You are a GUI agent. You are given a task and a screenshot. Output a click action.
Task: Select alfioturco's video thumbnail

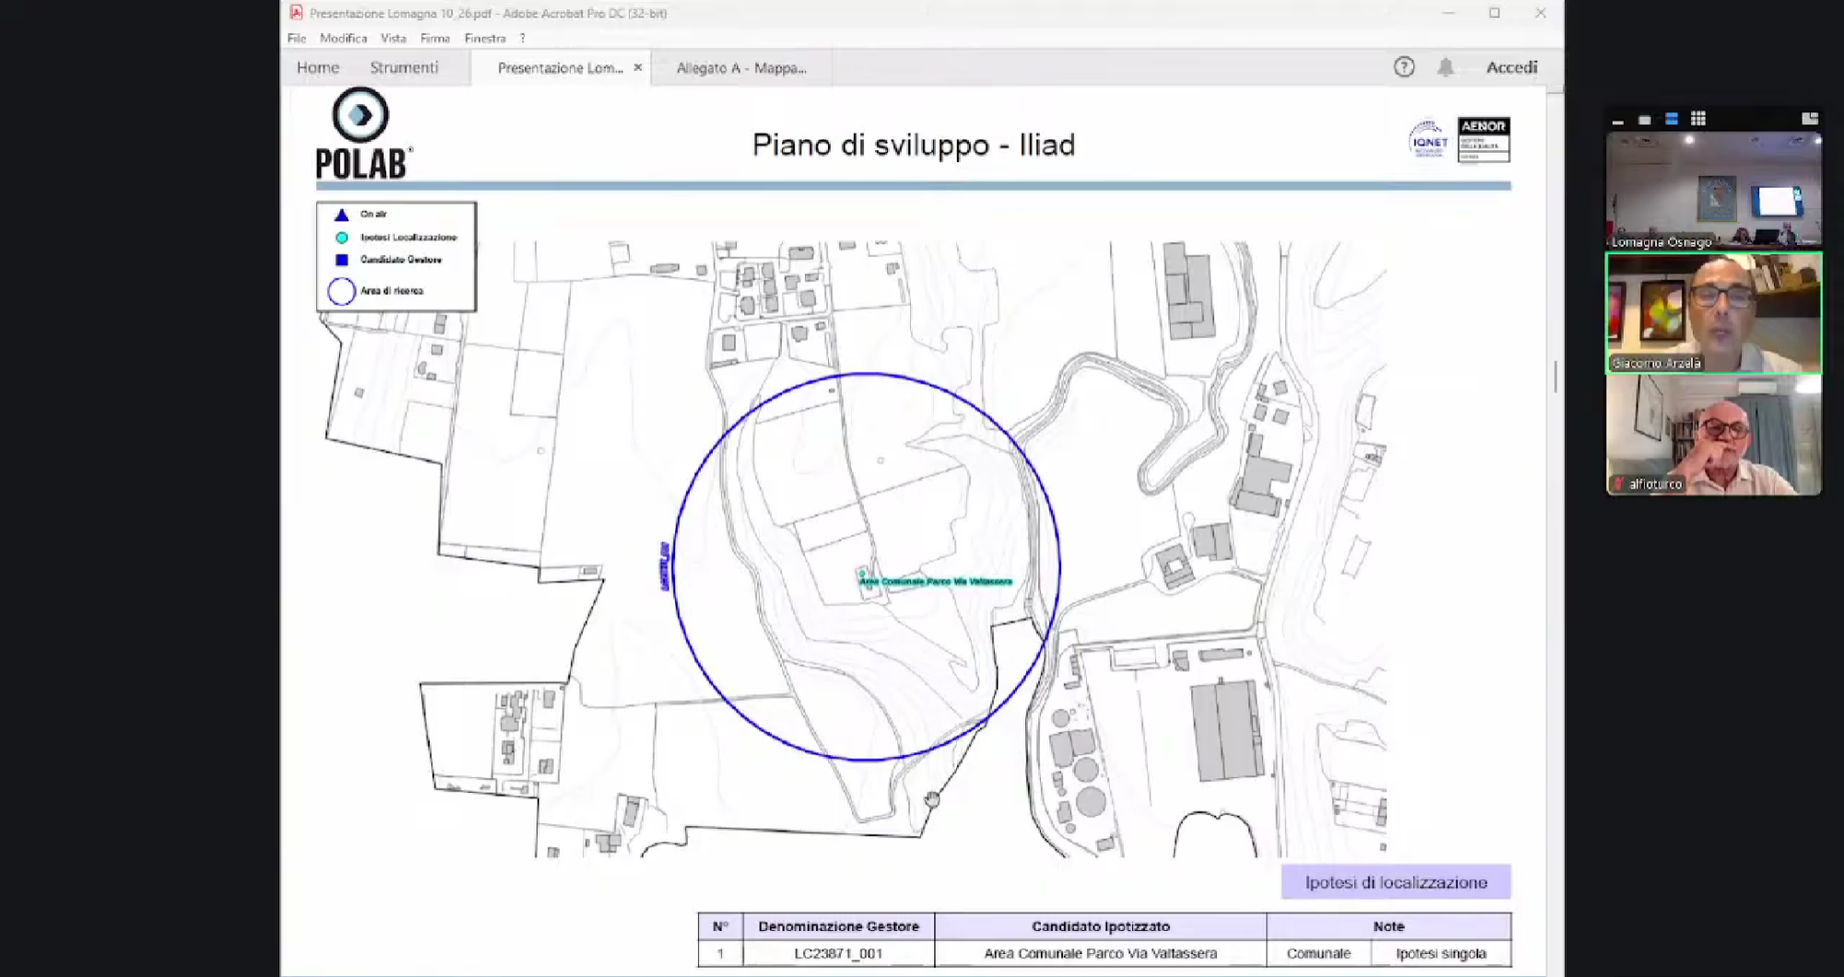click(1714, 435)
